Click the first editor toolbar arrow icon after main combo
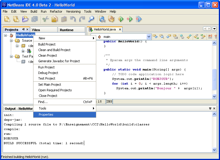Image resolution: width=220 pixels, height=160 pixels. (155, 37)
